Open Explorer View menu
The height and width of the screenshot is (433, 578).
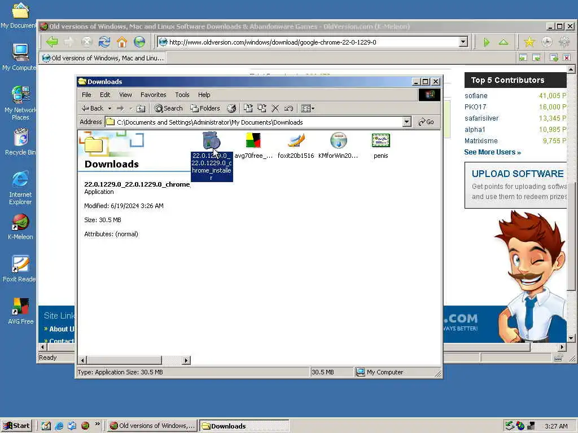pos(125,95)
